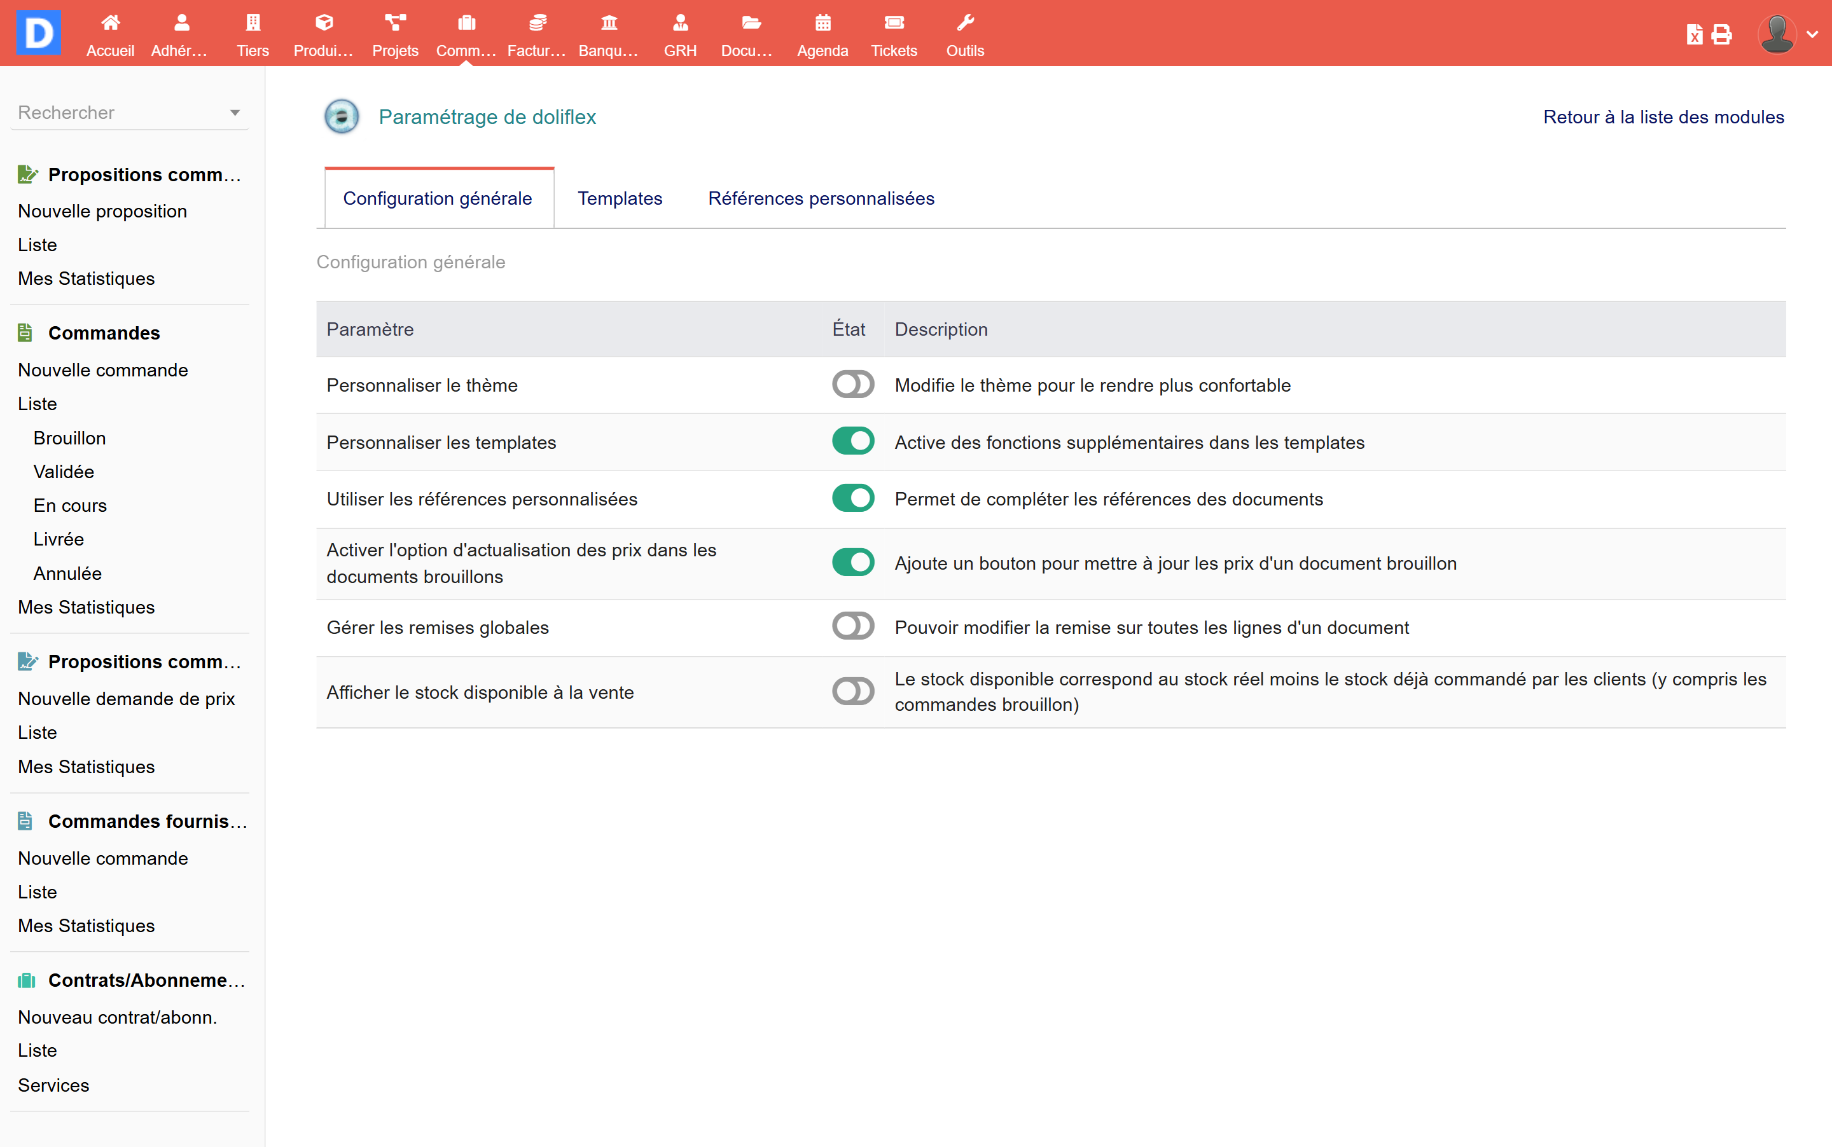Screen dimensions: 1832x1147
Task: Click the Dolibarr D logo icon
Action: 38,32
